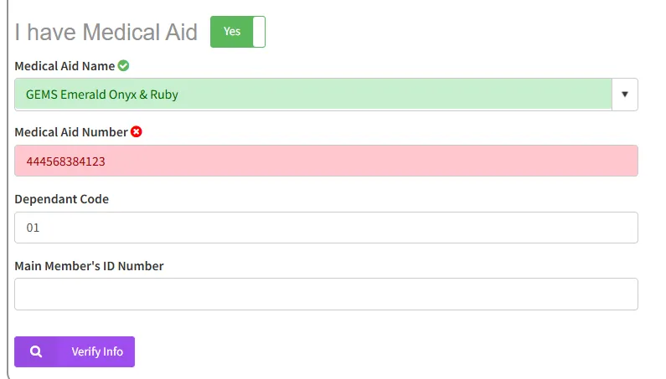Click the magnifier icon on Verify Info button

click(36, 351)
